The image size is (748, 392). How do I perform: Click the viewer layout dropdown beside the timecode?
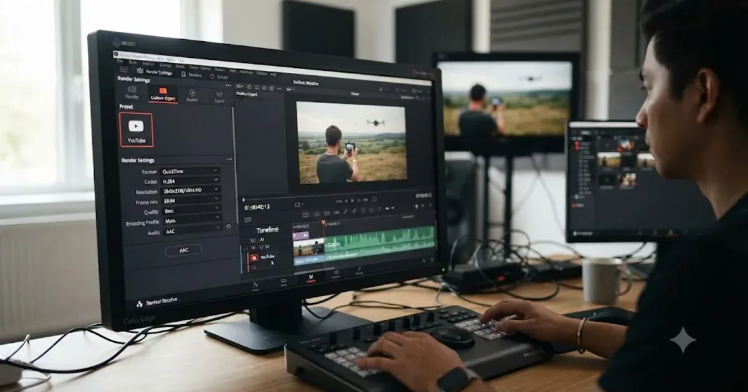coord(298,204)
